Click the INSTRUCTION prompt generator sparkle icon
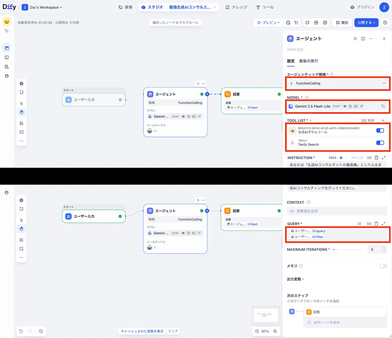Image resolution: width=392 pixels, height=338 pixels. pos(341,158)
